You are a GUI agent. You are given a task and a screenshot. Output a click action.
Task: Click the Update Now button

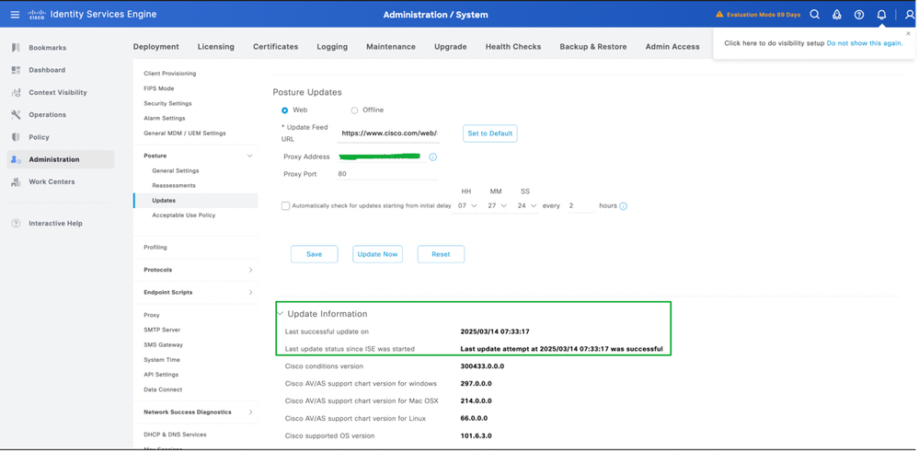(x=377, y=254)
